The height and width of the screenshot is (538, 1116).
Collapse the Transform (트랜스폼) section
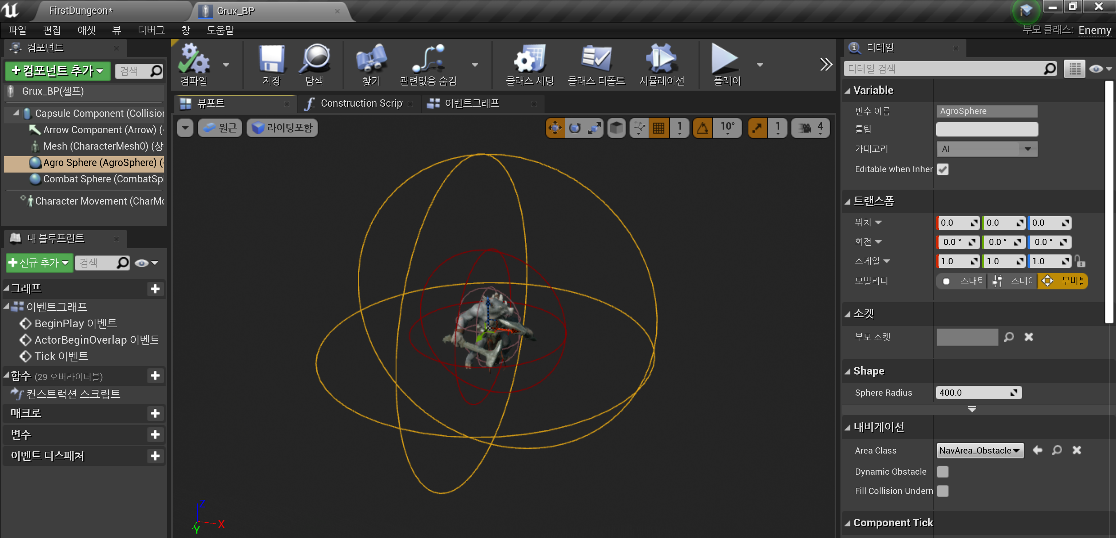tap(847, 201)
